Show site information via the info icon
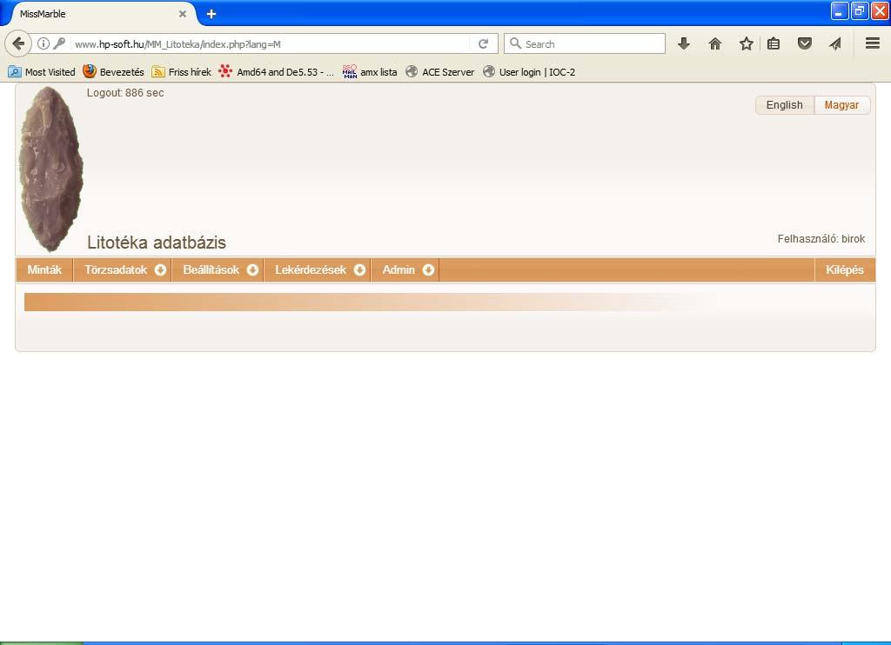The width and height of the screenshot is (891, 645). tap(44, 43)
